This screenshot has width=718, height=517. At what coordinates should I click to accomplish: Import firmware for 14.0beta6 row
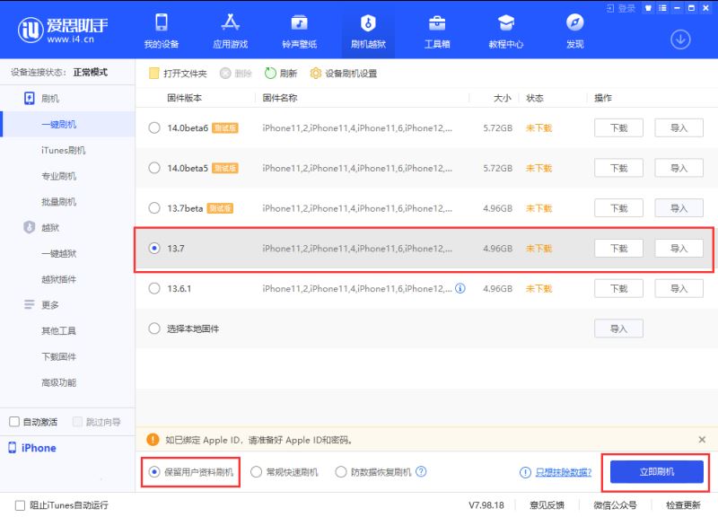pos(679,127)
